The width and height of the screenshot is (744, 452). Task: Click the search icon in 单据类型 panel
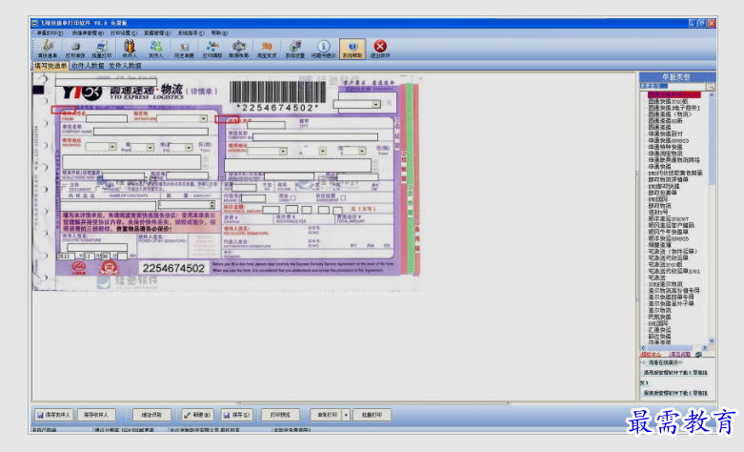click(x=711, y=86)
